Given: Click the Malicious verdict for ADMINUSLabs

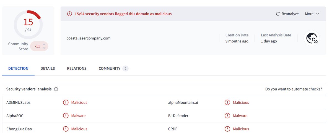Looking at the screenshot, I should click(79, 102).
